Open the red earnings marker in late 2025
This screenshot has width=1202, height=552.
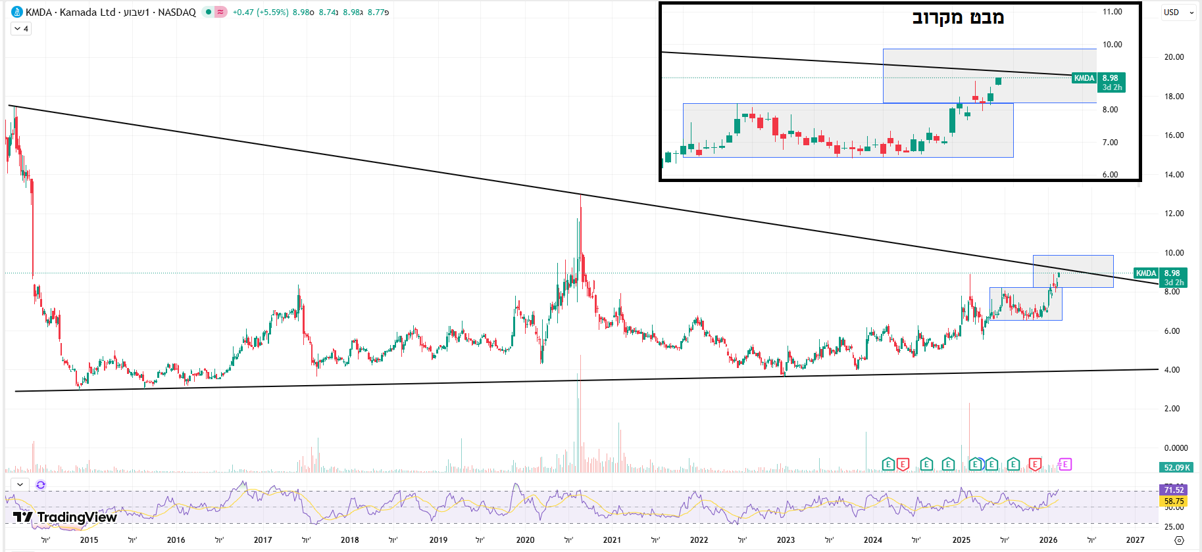pyautogui.click(x=1035, y=465)
